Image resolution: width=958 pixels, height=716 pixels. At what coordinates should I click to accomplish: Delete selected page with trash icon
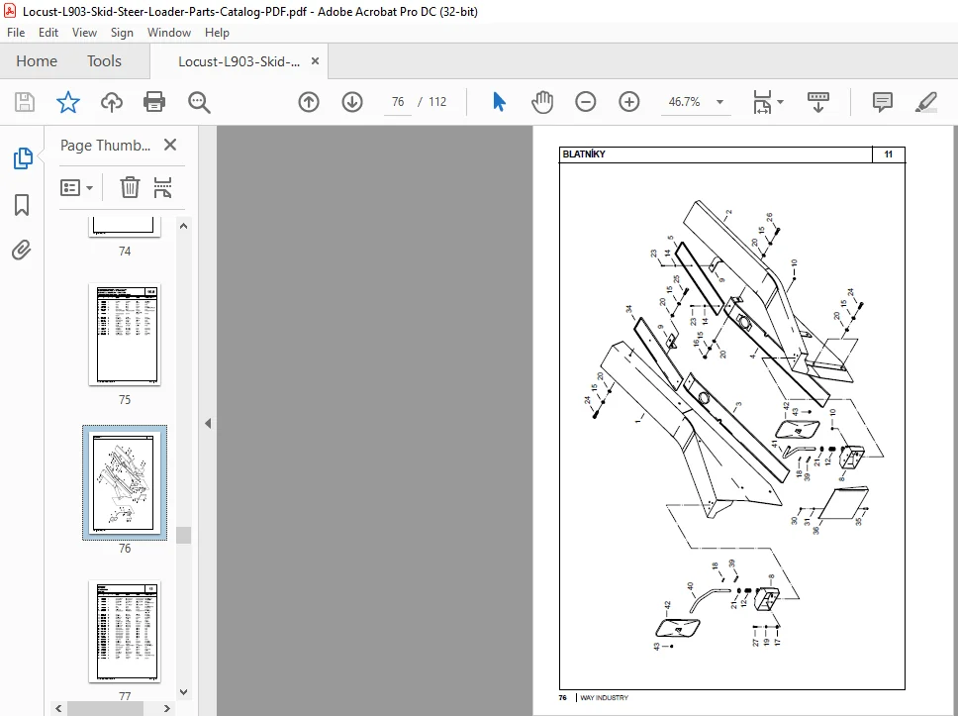tap(130, 187)
